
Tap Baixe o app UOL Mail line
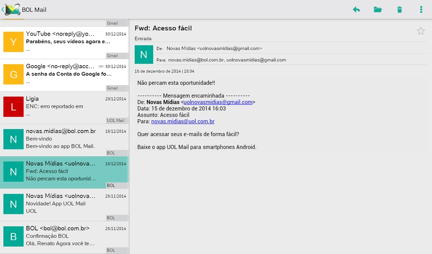(197, 147)
